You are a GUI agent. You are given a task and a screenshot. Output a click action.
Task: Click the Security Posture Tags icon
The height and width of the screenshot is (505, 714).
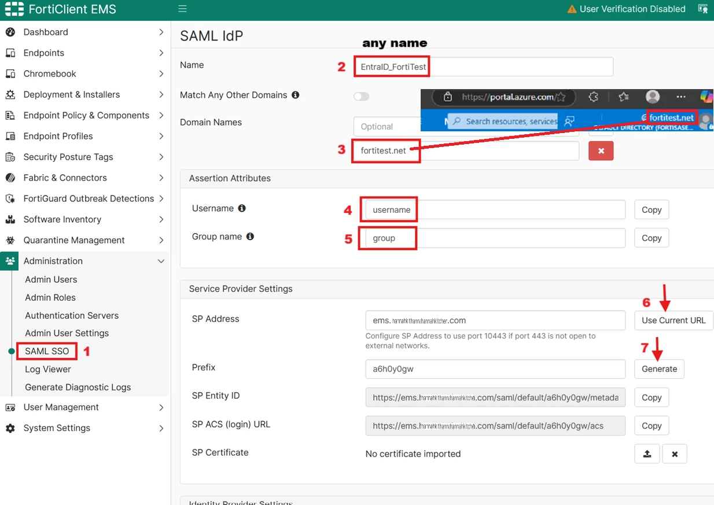pos(10,157)
